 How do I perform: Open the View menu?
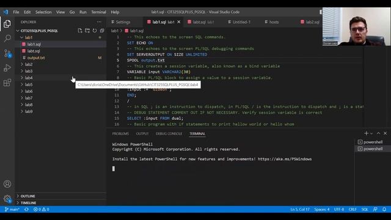[x=60, y=12]
